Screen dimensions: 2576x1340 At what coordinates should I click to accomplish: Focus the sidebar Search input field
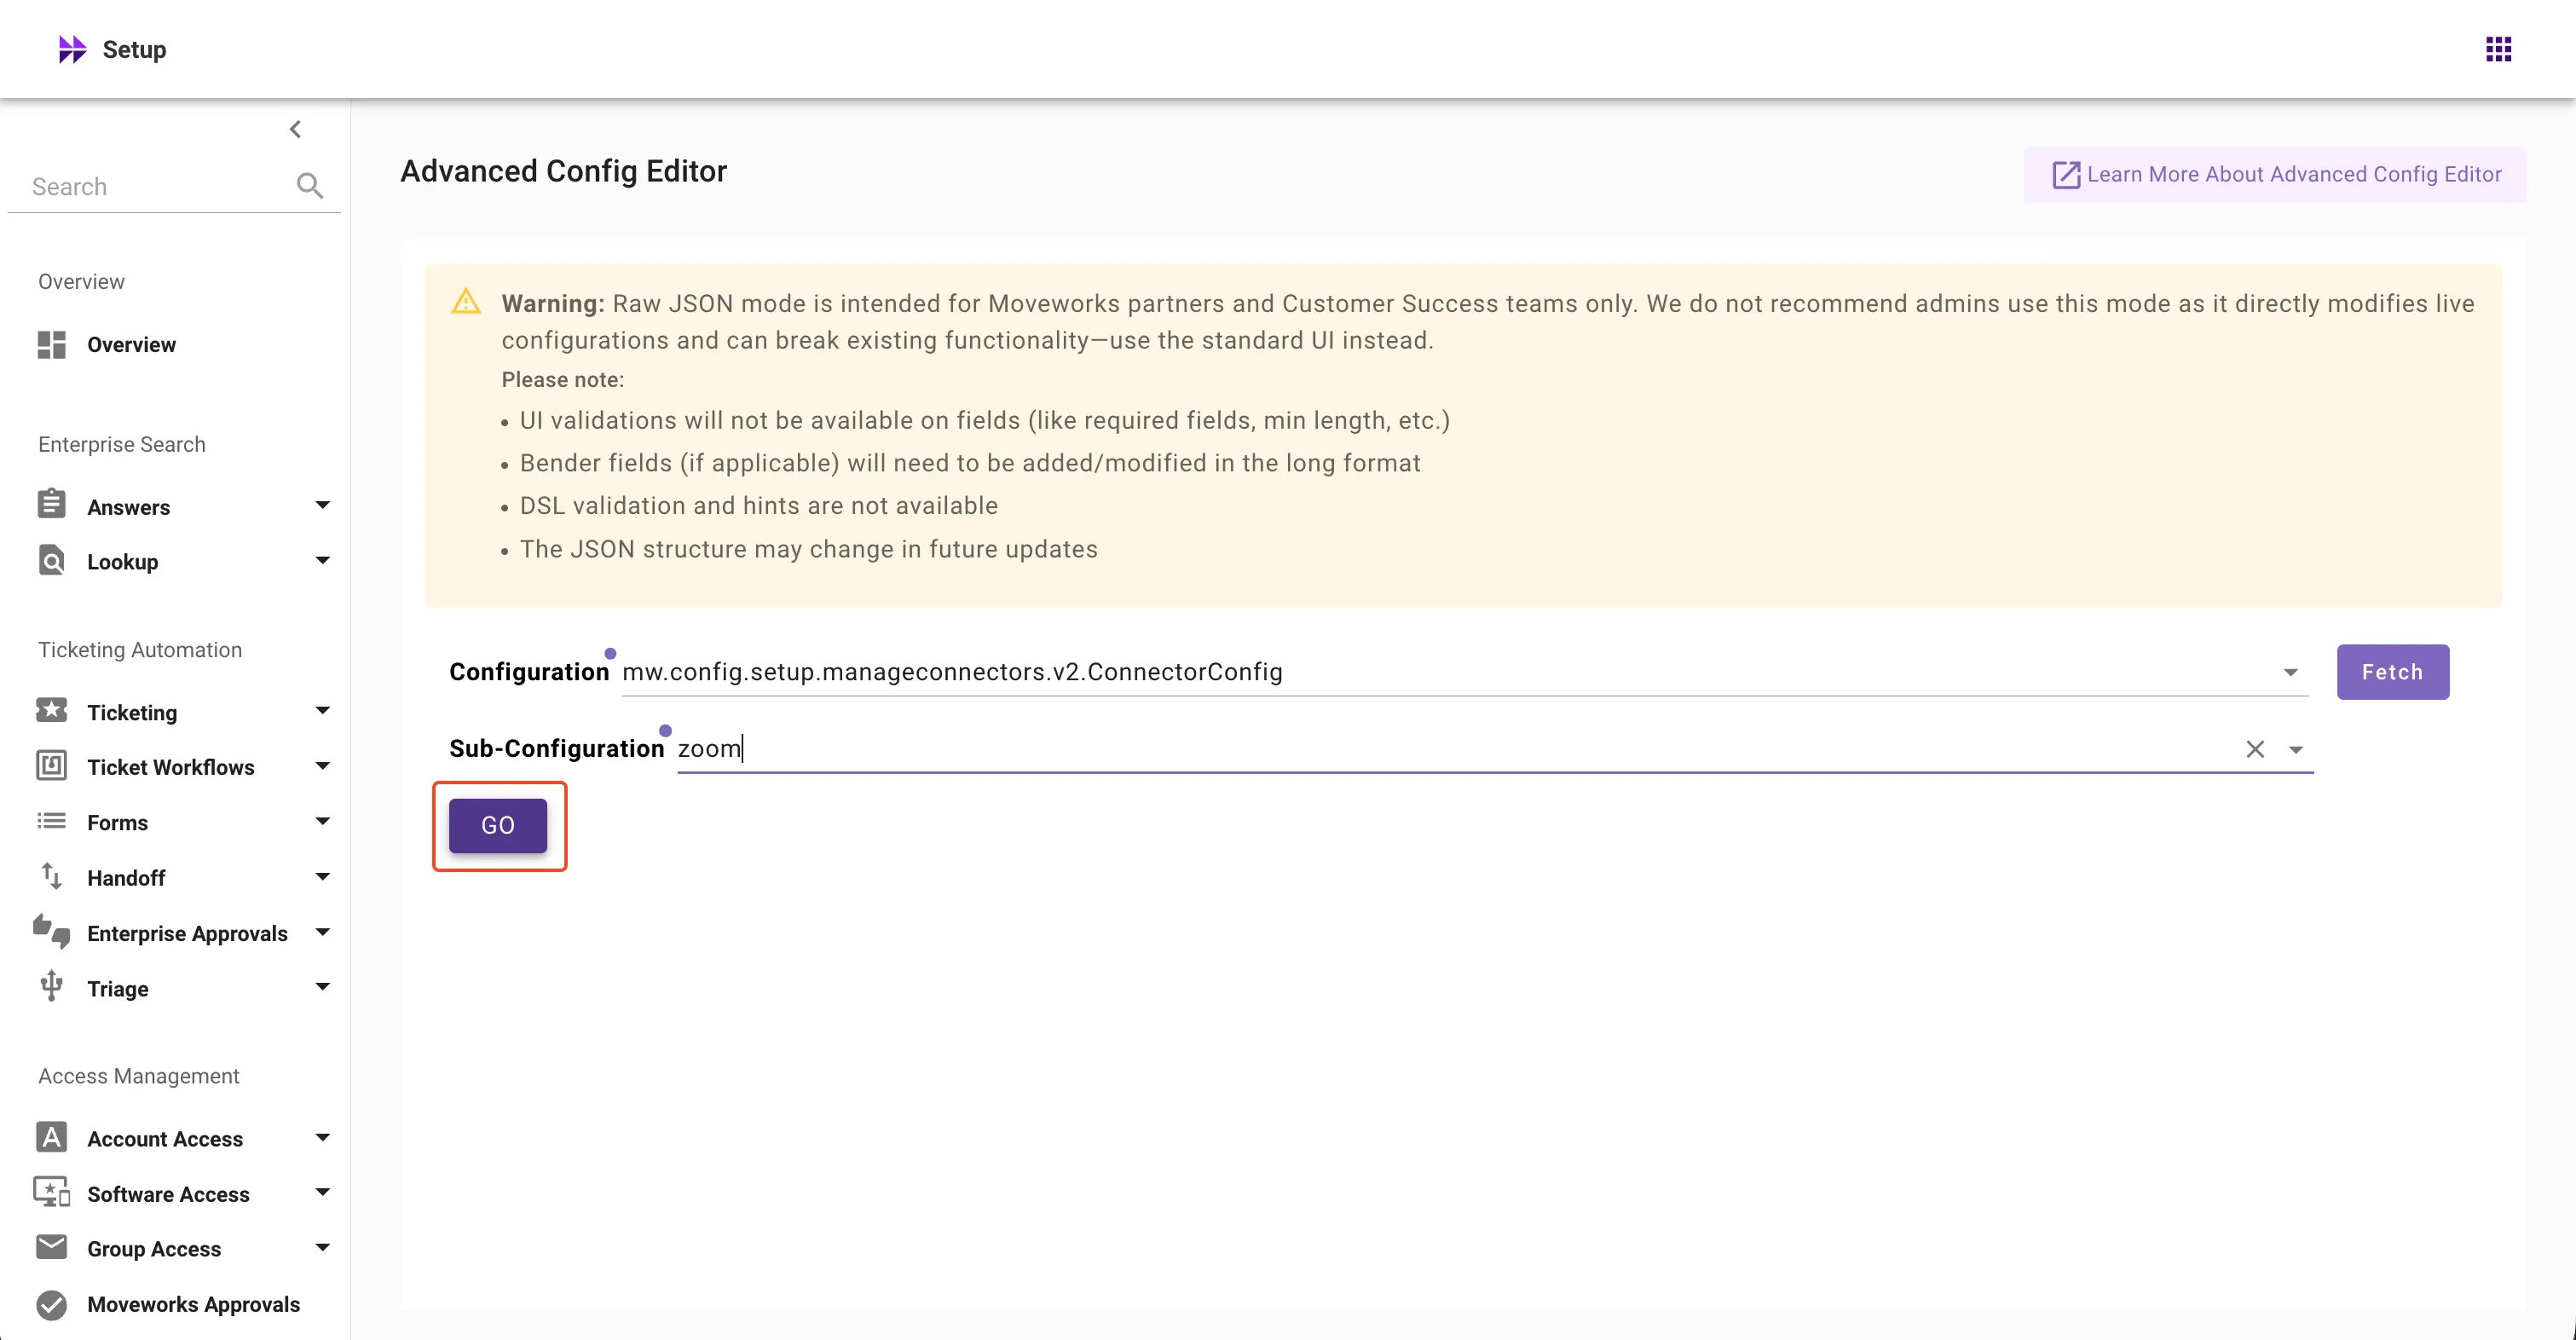155,187
